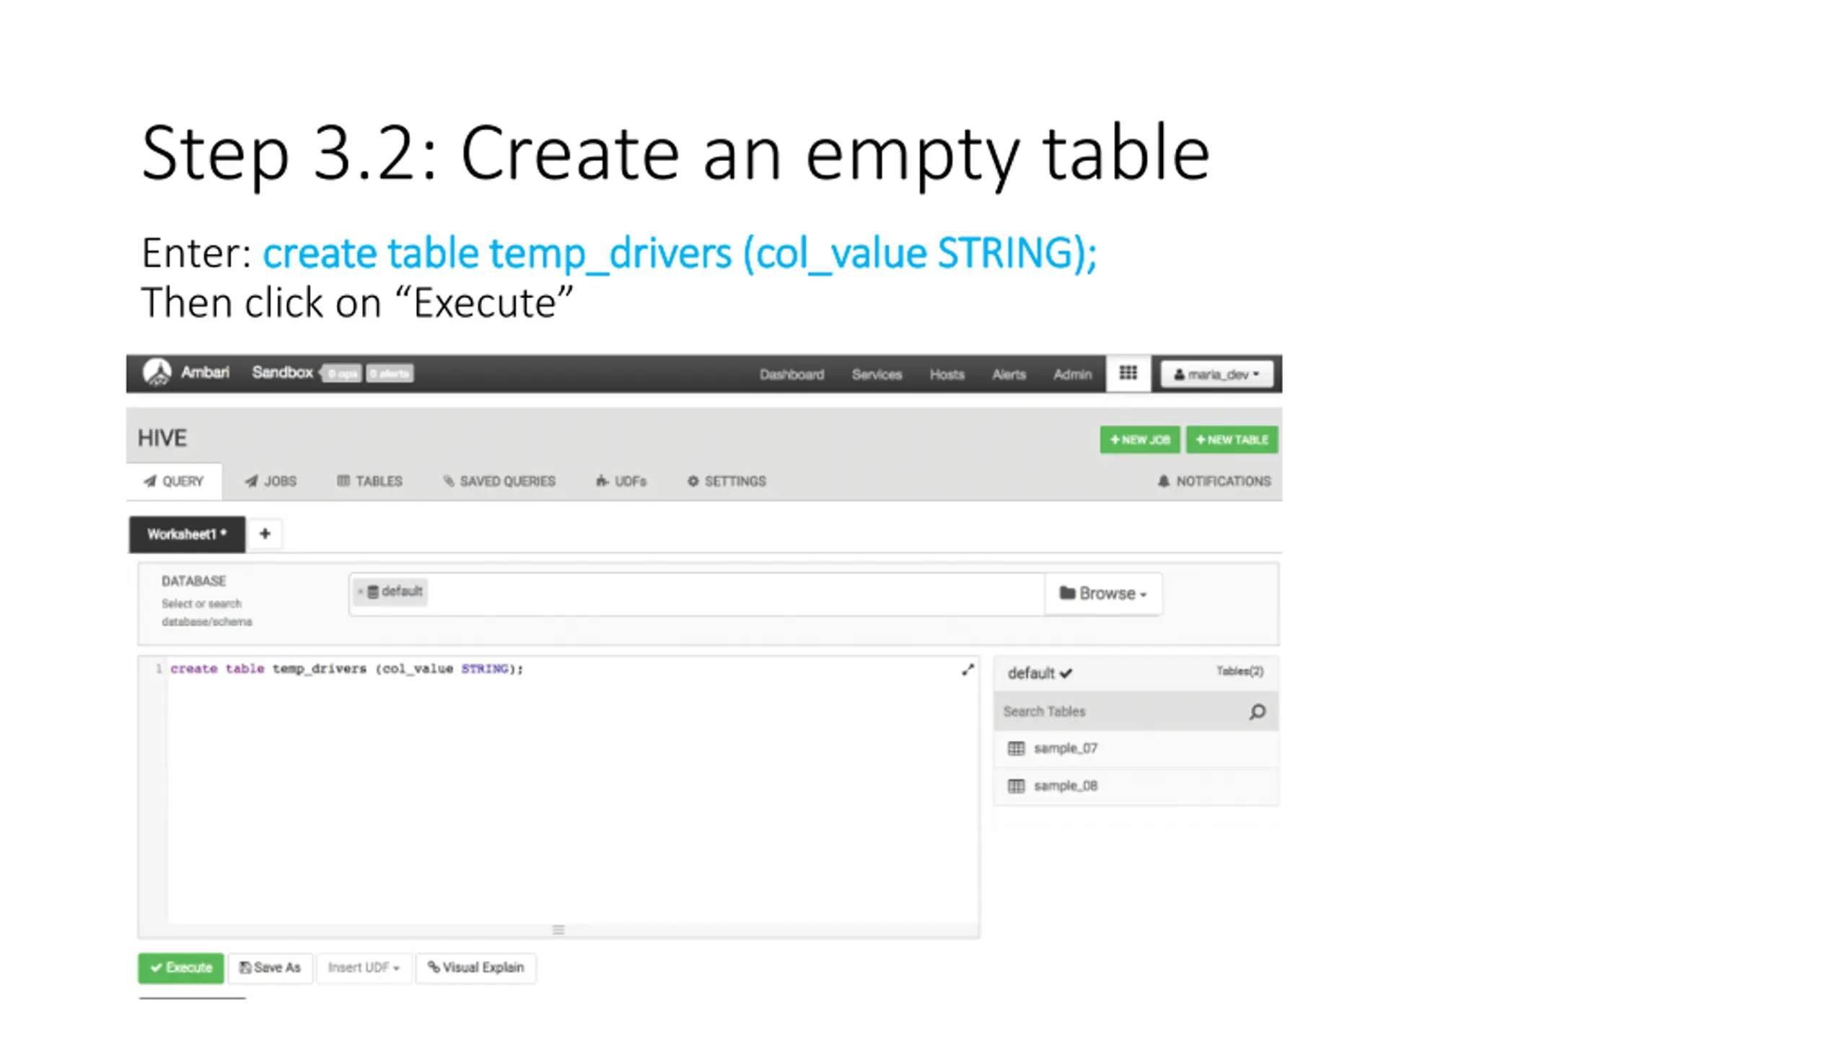Expand the query editor to fullscreen
The image size is (1847, 1039).
tap(968, 670)
